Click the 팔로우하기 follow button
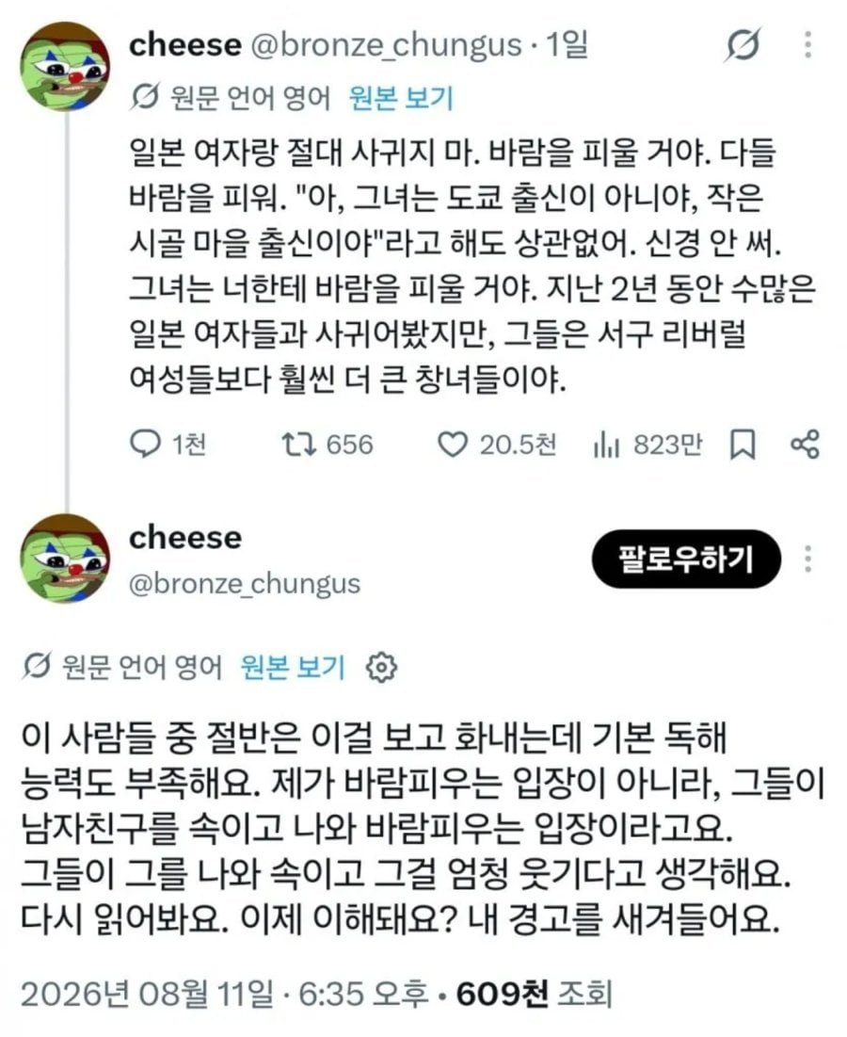The height and width of the screenshot is (1037, 847). [686, 559]
